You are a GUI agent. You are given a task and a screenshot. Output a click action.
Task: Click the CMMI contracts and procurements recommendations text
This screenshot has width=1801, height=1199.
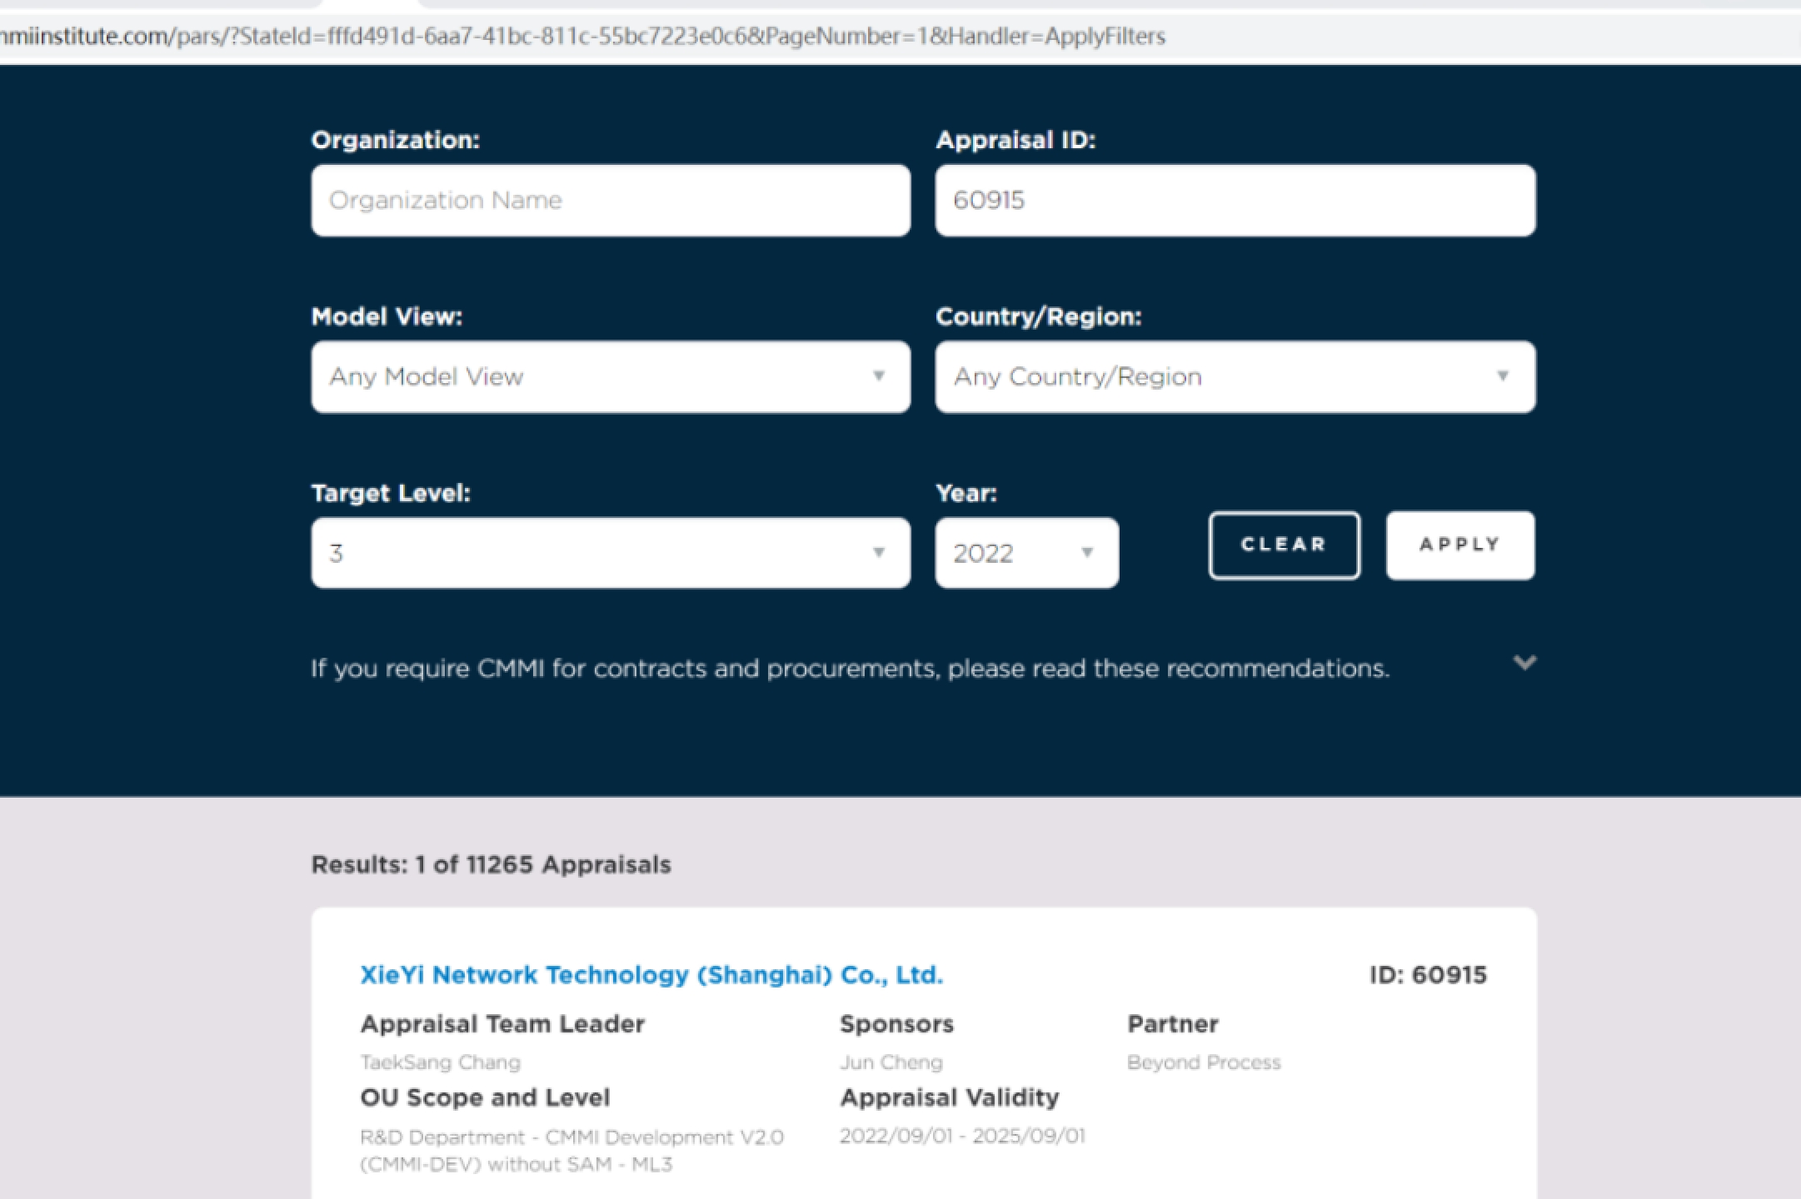[850, 669]
